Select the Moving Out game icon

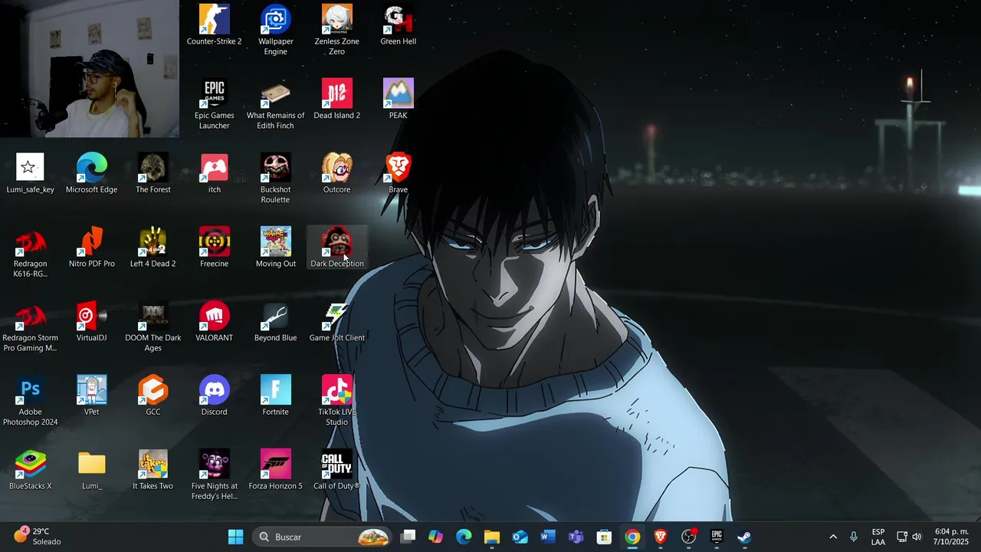pyautogui.click(x=275, y=247)
